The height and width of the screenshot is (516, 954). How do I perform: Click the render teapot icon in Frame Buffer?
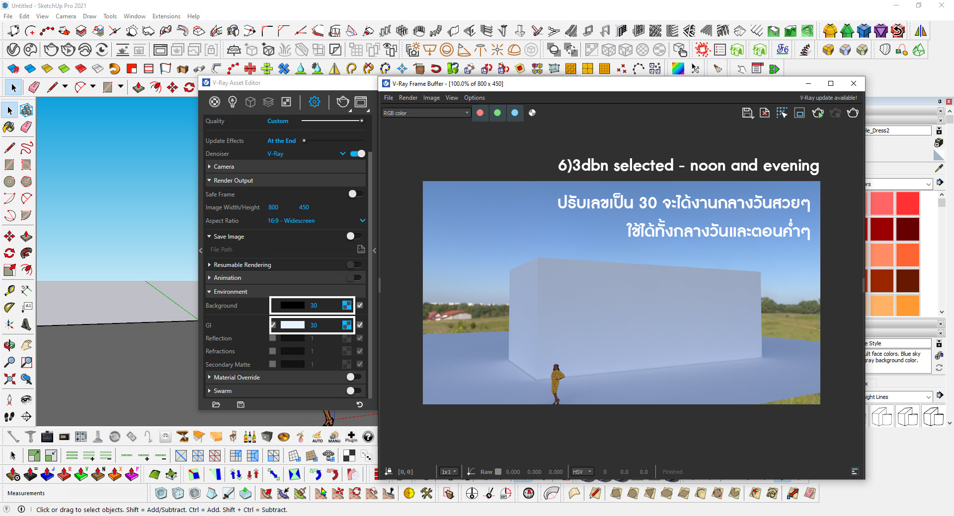853,113
